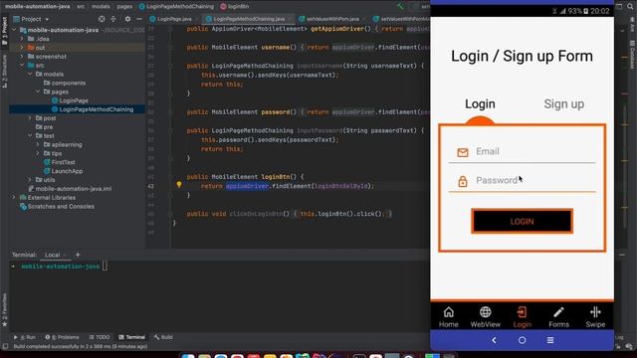The height and width of the screenshot is (358, 637).
Task: Open the Project dropdown view selector
Action: tap(31, 19)
